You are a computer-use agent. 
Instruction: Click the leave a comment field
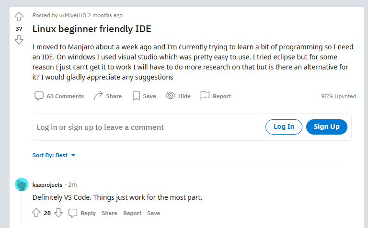click(192, 127)
